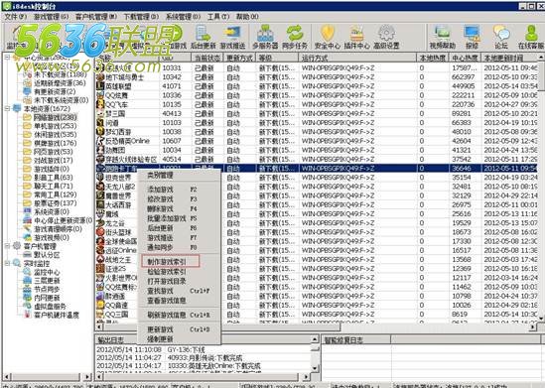Open 安全中心 shield icon
The width and height of the screenshot is (545, 388).
[327, 37]
